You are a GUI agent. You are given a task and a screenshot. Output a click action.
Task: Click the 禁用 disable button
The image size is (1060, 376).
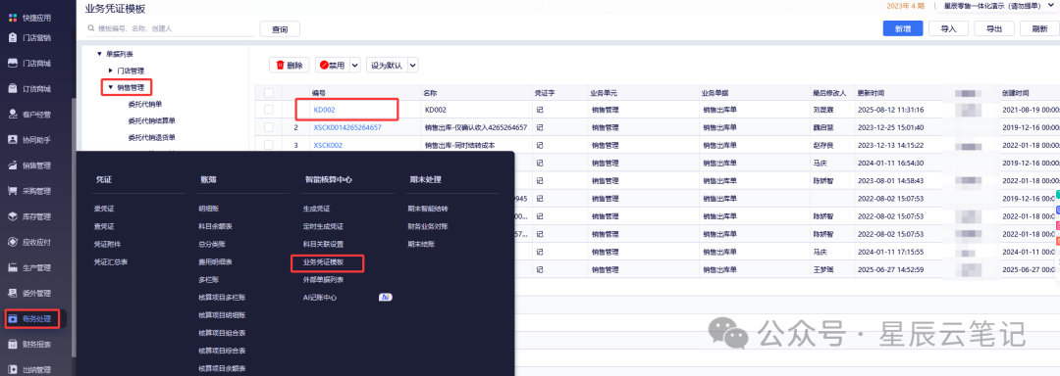click(x=332, y=66)
